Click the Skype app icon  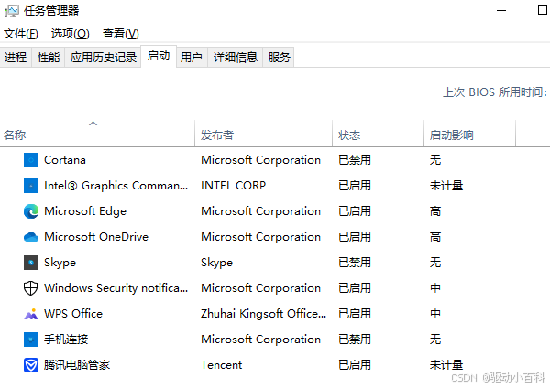tap(31, 263)
